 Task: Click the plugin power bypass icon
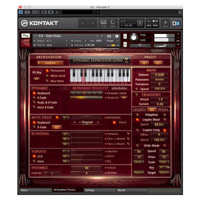click(x=21, y=12)
